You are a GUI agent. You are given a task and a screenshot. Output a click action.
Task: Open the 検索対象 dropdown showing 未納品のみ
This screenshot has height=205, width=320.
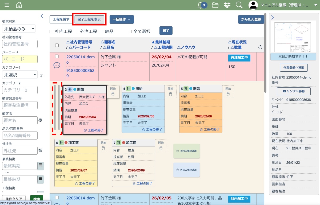[19, 29]
